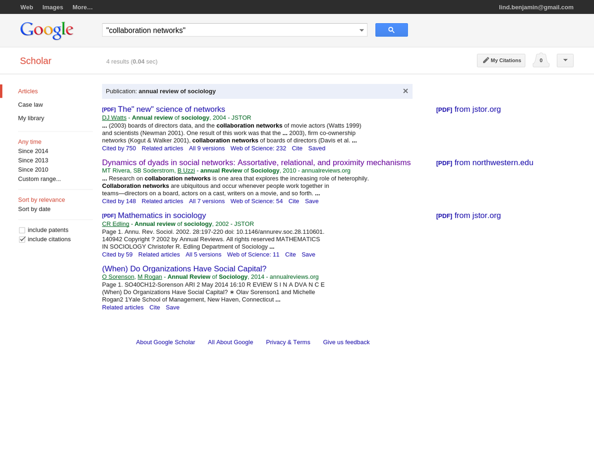Open Images in the top bar

(53, 7)
